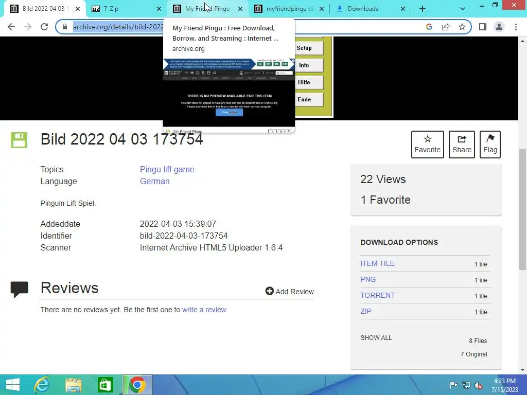Viewport: 527px width, 395px height.
Task: Open the Google search icon in the address bar
Action: coord(429,27)
